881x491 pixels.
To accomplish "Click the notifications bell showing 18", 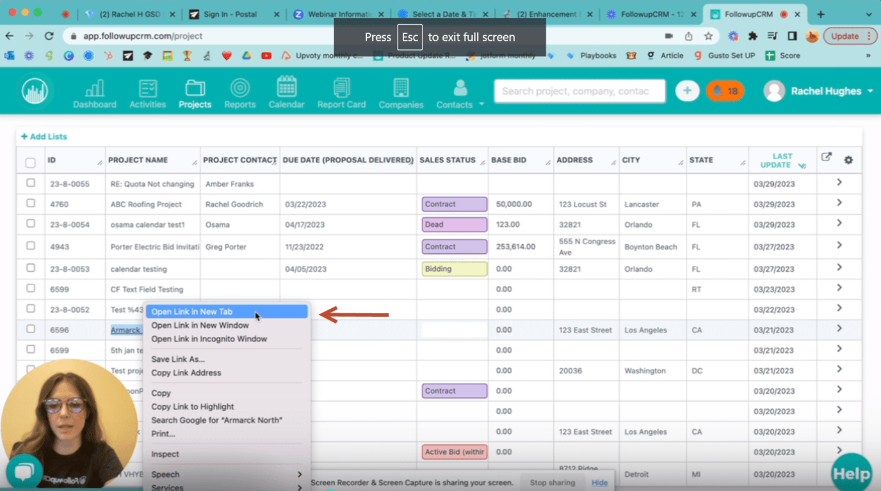I will (725, 91).
